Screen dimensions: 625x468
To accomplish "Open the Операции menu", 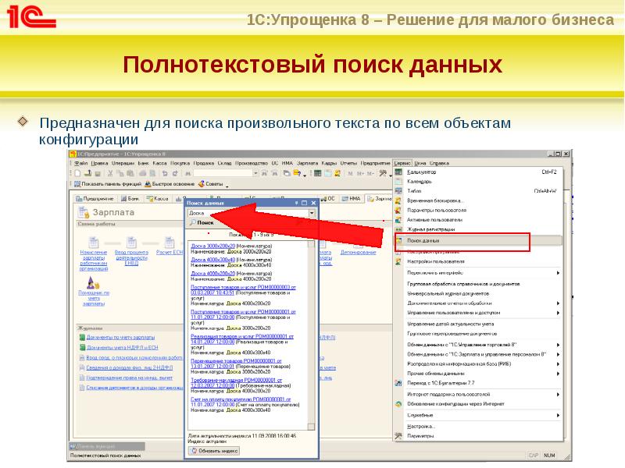I will [123, 163].
